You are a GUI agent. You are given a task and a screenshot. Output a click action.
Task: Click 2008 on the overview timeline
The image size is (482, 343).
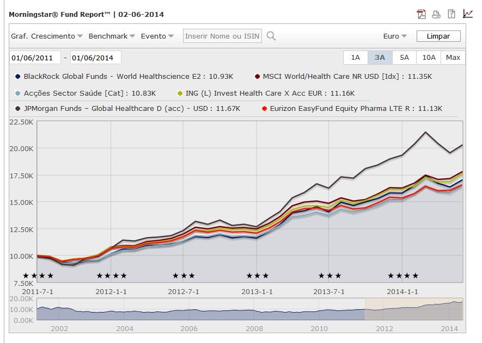tap(254, 328)
